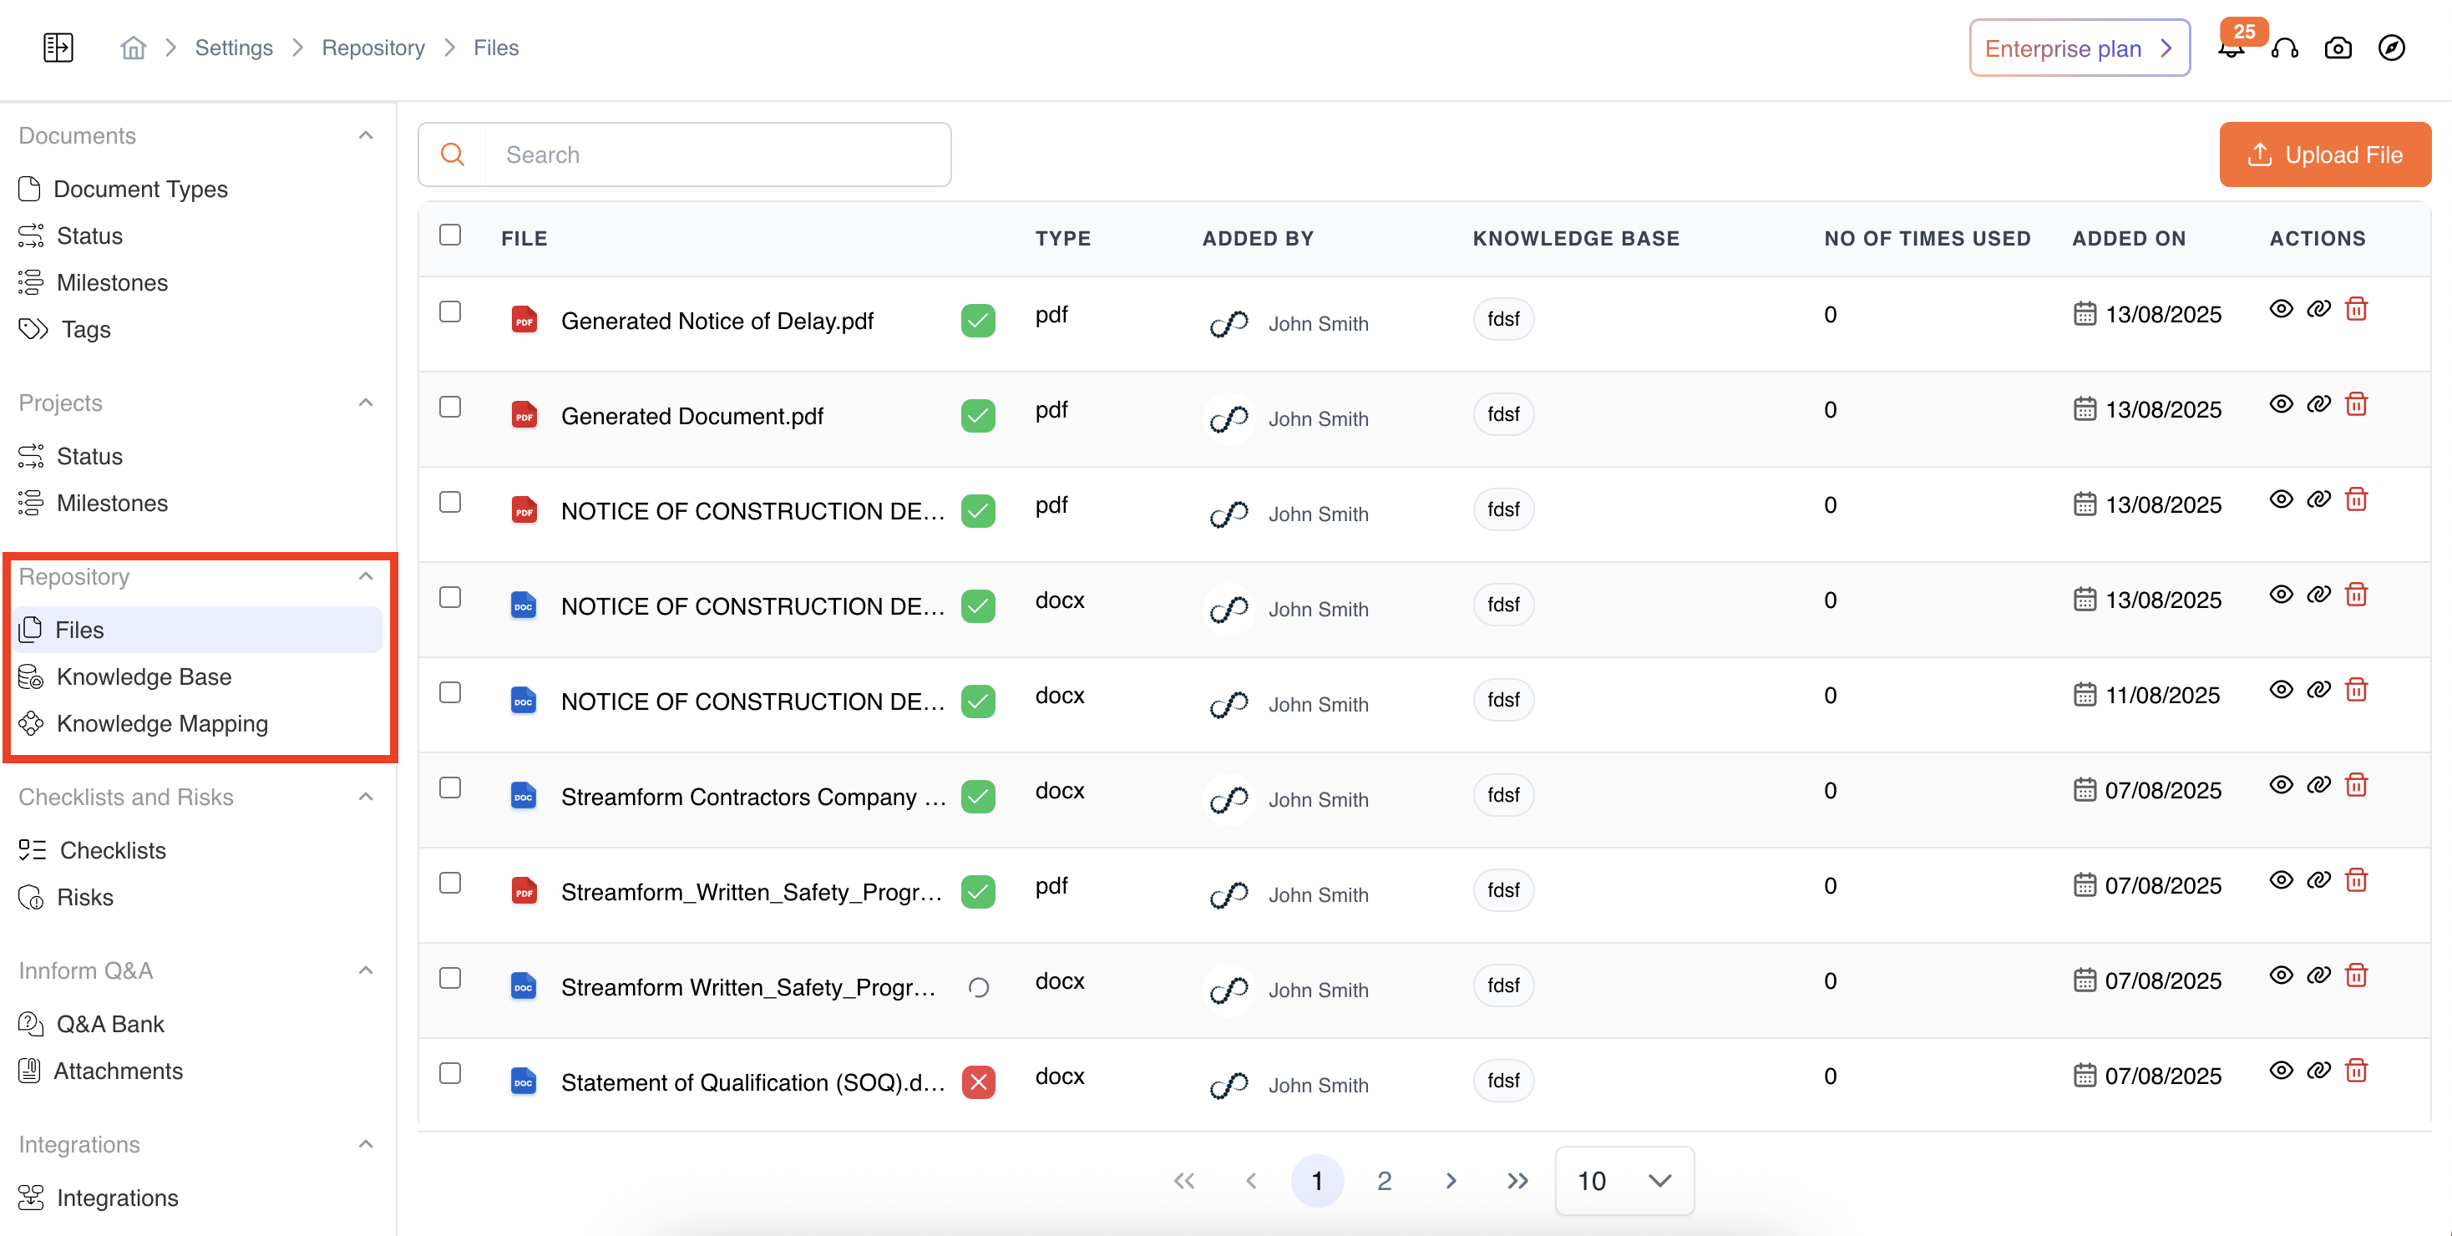
Task: Select checkbox for Generated Document.pdf
Action: click(x=450, y=408)
